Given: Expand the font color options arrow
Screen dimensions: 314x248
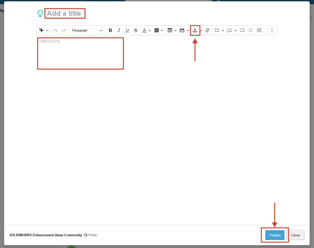Looking at the screenshot, I should [150, 31].
